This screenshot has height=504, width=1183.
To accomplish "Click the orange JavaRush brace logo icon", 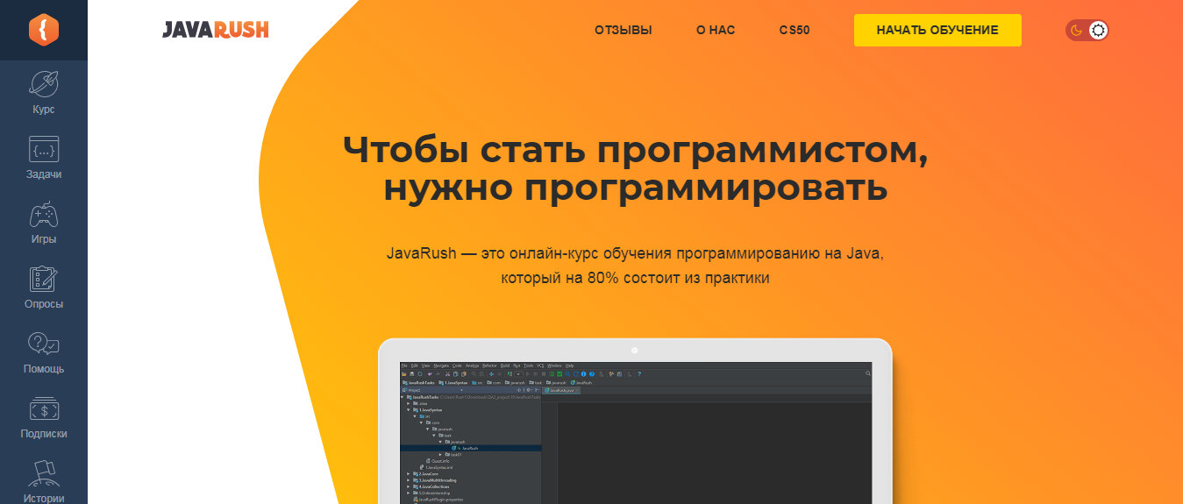I will click(x=43, y=30).
